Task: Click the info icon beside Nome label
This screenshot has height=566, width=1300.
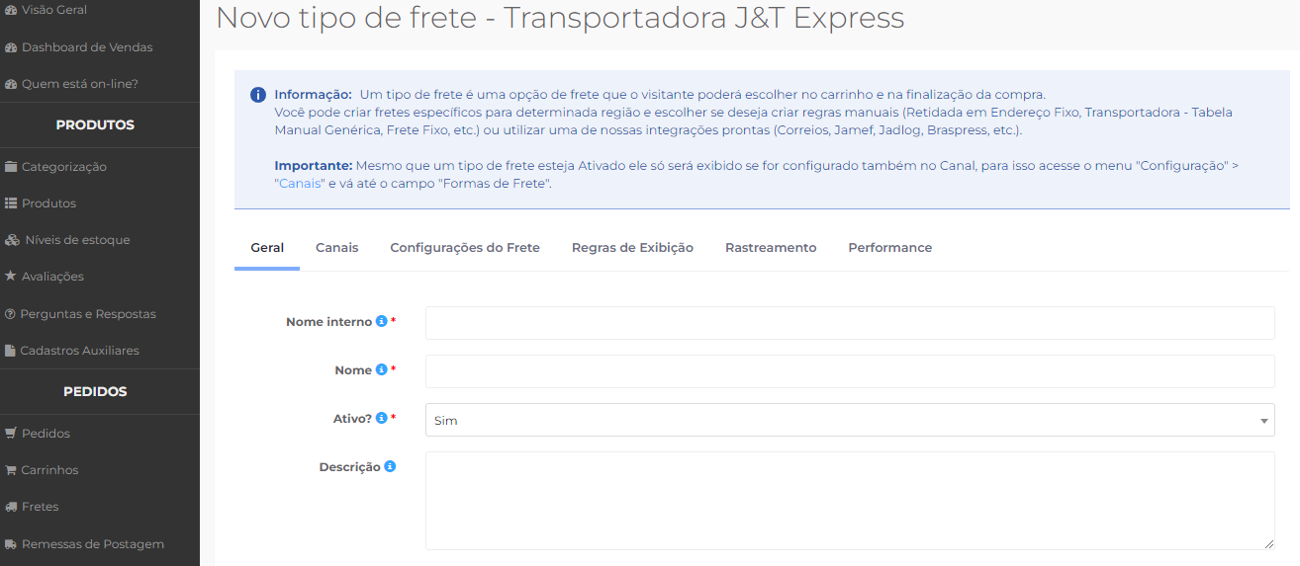Action: pos(381,369)
